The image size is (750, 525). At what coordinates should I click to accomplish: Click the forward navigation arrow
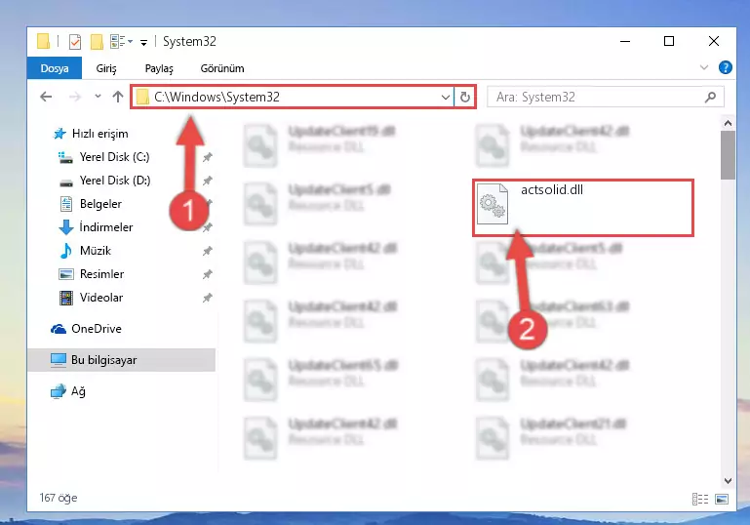point(75,97)
